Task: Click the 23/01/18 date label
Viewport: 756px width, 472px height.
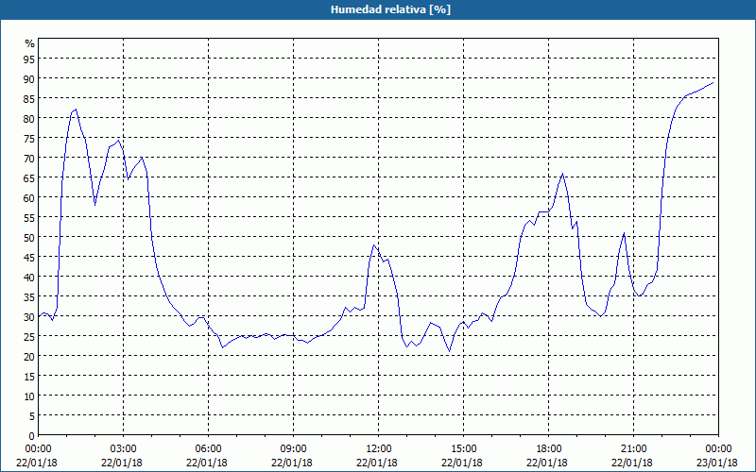Action: 717,463
